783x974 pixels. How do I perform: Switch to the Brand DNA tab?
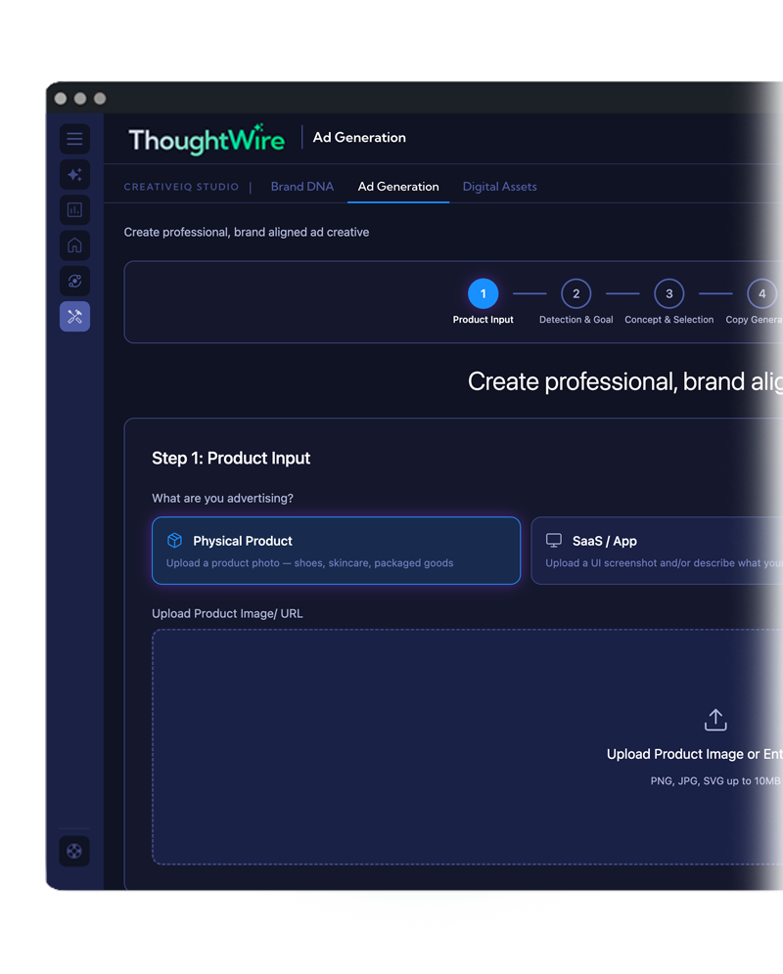click(302, 187)
